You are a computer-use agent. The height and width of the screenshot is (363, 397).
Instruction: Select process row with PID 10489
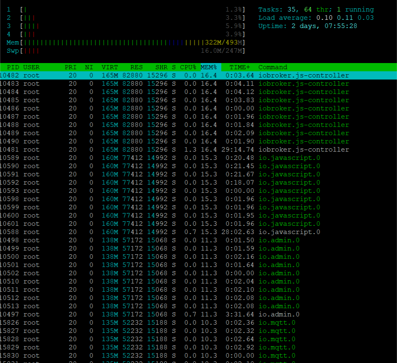coord(198,133)
